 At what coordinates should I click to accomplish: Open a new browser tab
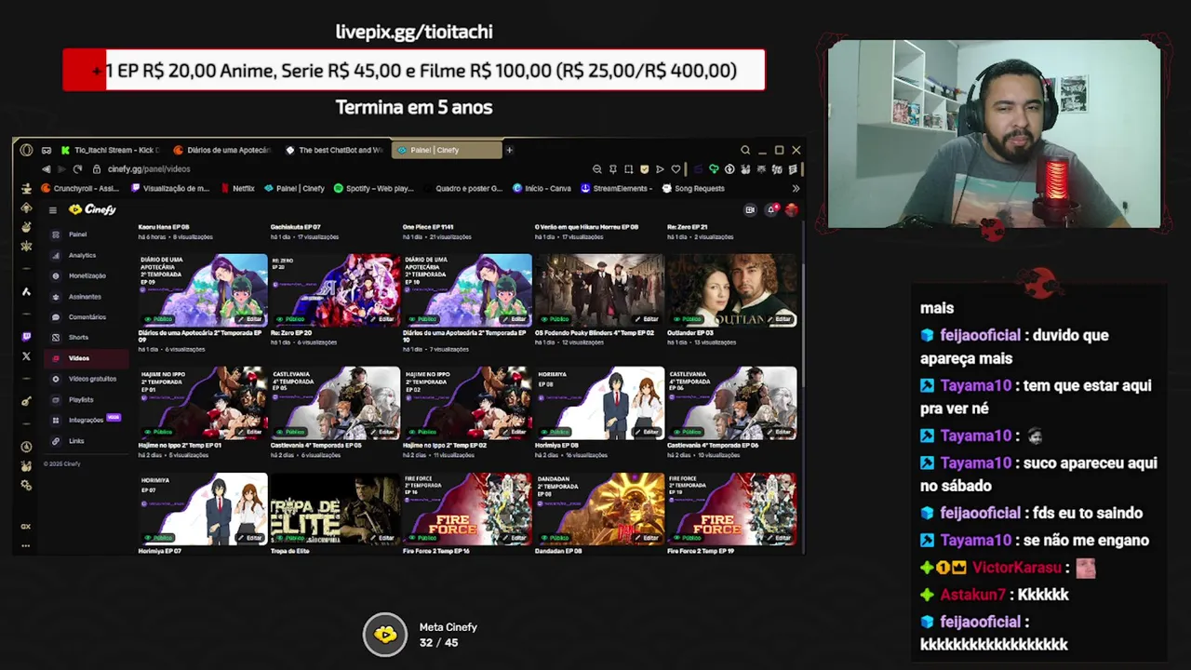(509, 150)
